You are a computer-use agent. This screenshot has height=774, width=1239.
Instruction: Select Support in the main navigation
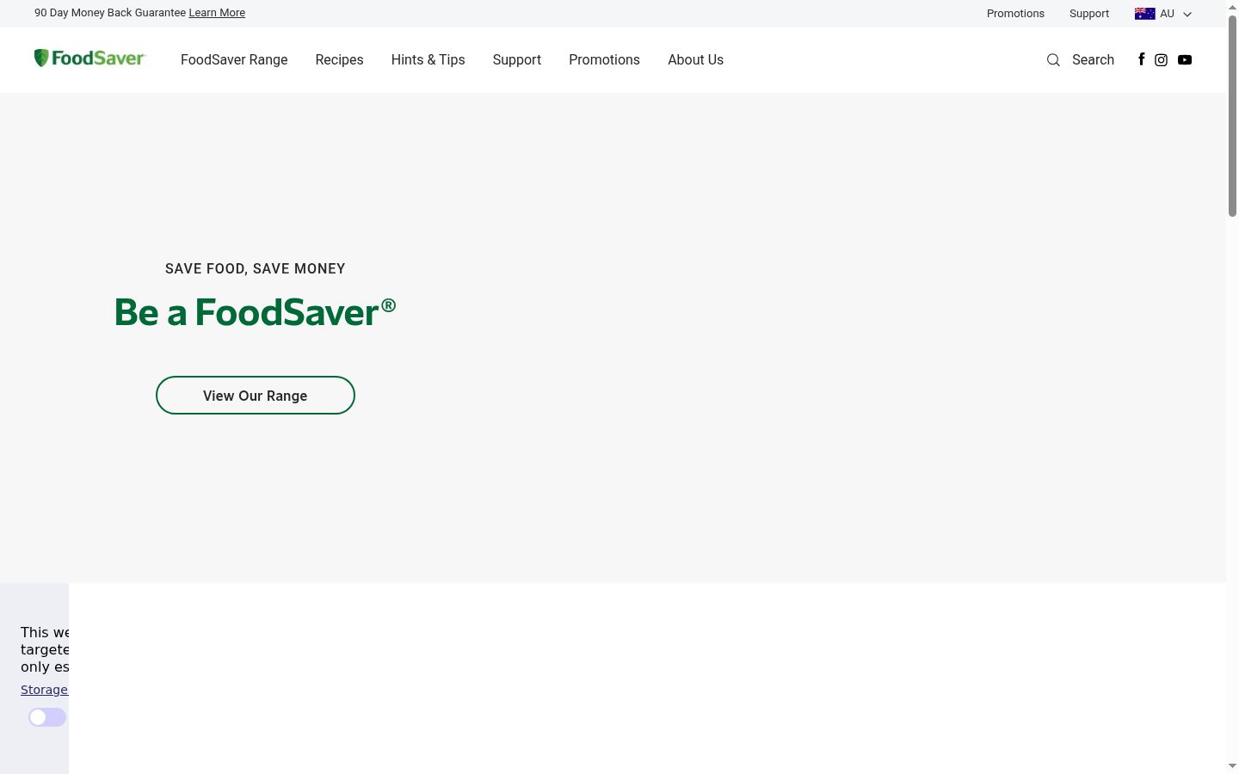tap(517, 60)
